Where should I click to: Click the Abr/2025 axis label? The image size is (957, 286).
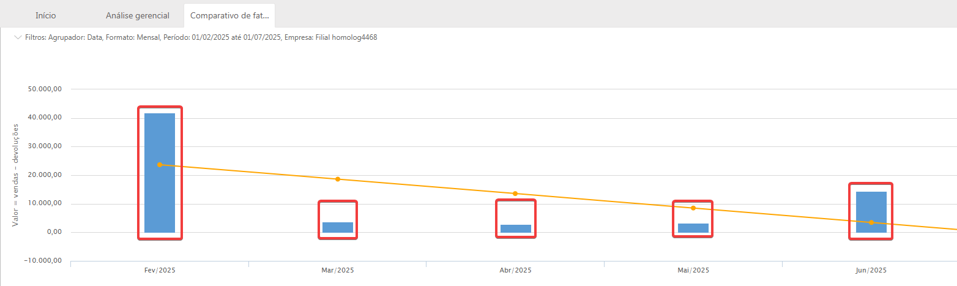[516, 270]
